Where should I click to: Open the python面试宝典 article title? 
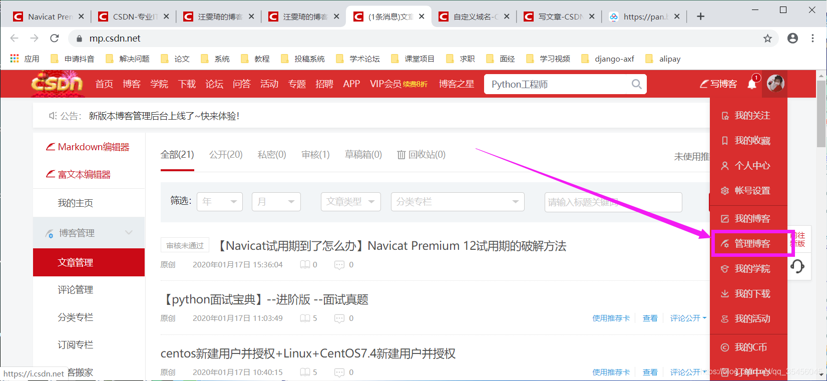[265, 299]
